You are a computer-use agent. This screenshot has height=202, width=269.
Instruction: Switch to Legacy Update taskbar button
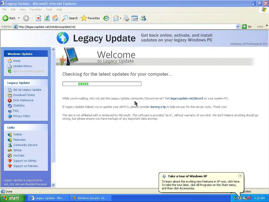point(48,198)
